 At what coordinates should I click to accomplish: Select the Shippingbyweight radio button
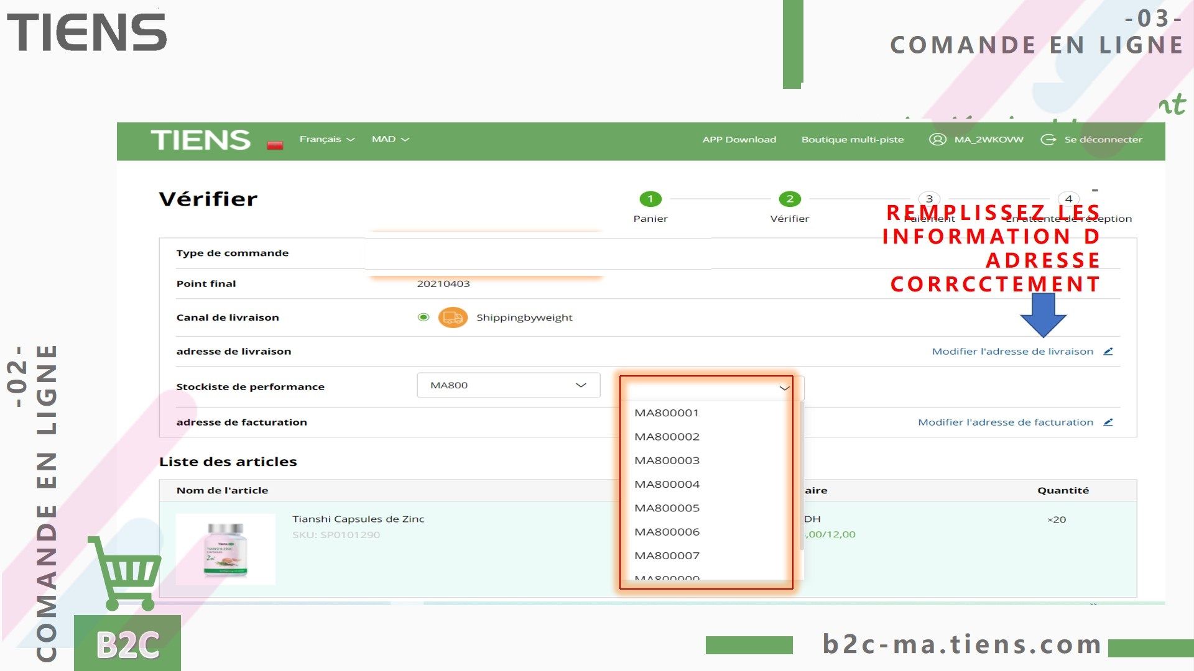click(423, 317)
